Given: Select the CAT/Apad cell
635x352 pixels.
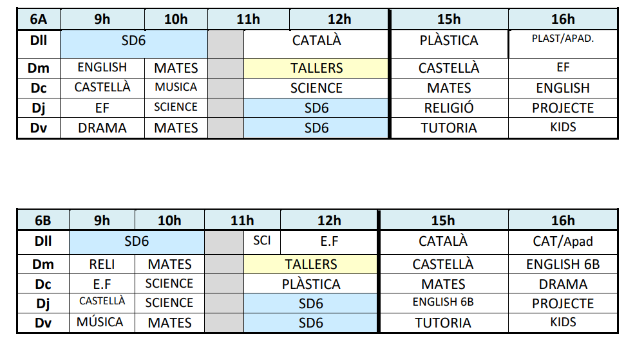Looking at the screenshot, I should [x=562, y=242].
